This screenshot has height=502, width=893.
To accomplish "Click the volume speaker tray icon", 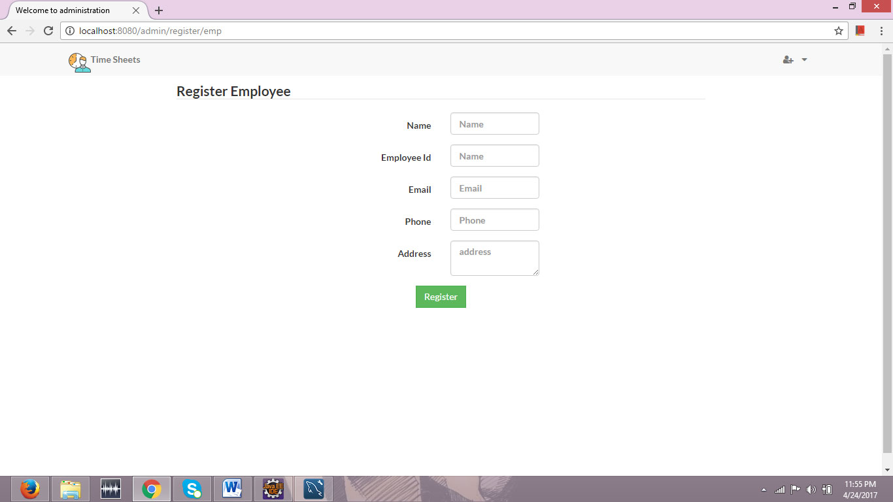I will (x=811, y=490).
